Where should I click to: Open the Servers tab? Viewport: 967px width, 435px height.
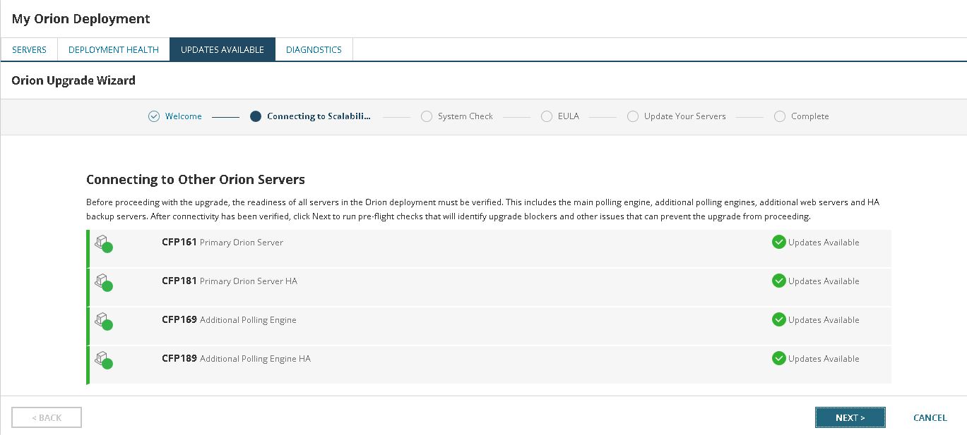pos(30,49)
